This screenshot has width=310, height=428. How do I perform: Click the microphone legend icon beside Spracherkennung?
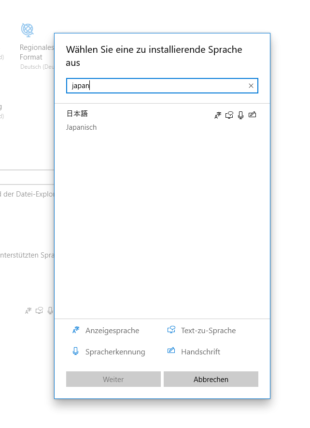coord(75,352)
